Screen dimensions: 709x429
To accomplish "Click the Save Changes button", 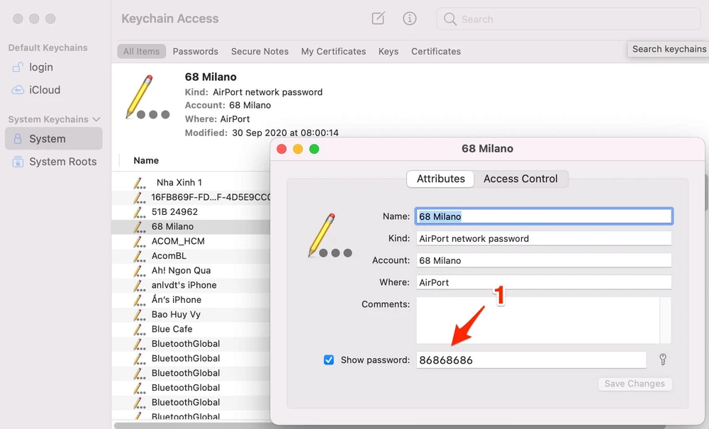I will [635, 384].
